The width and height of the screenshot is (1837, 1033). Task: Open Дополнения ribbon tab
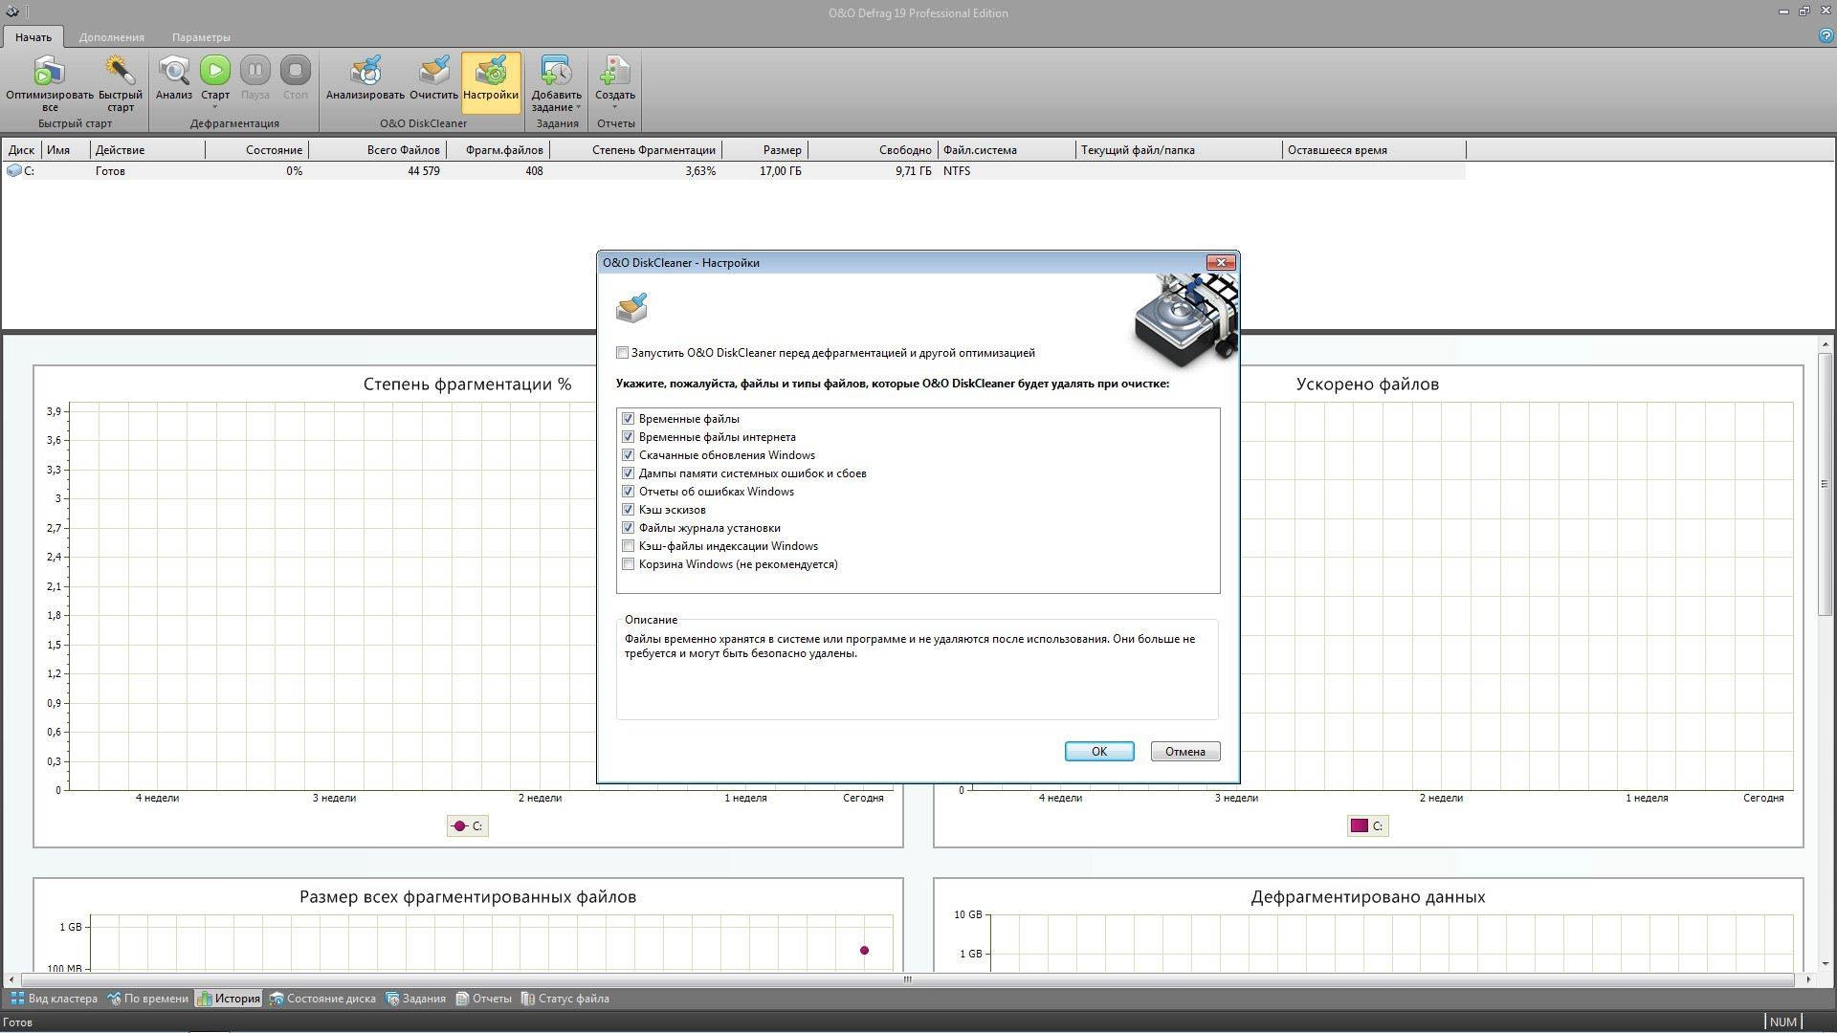coord(112,37)
